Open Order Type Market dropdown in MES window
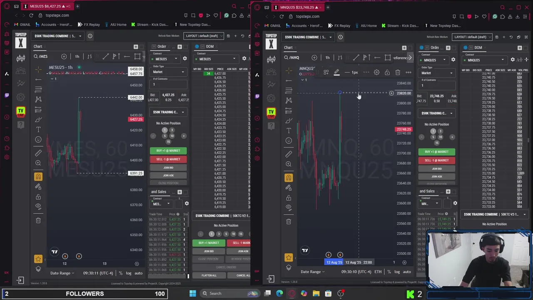The image size is (533, 300). point(168,72)
